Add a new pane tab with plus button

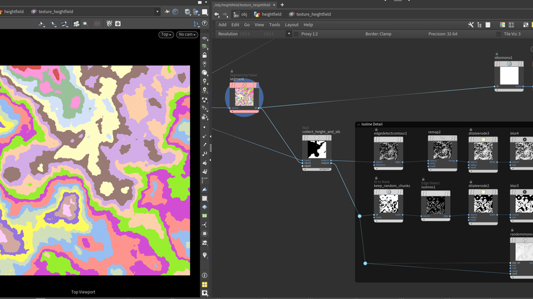coord(282,5)
